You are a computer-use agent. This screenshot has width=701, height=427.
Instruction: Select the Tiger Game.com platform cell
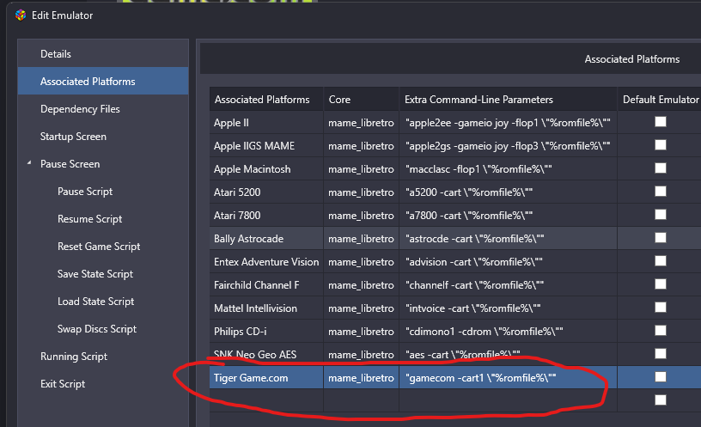(266, 378)
